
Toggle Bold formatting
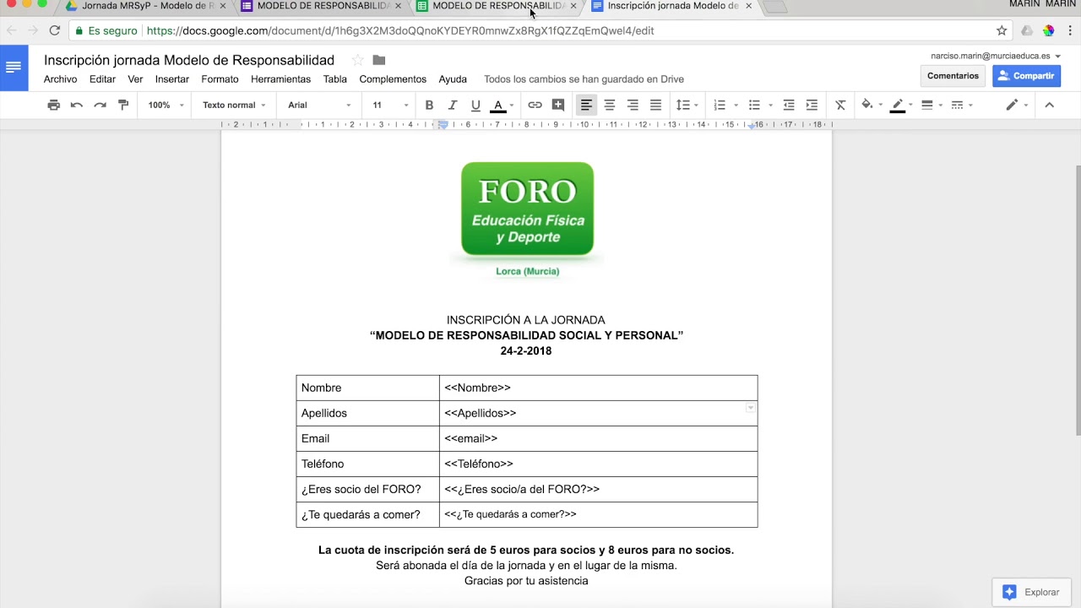tap(429, 105)
